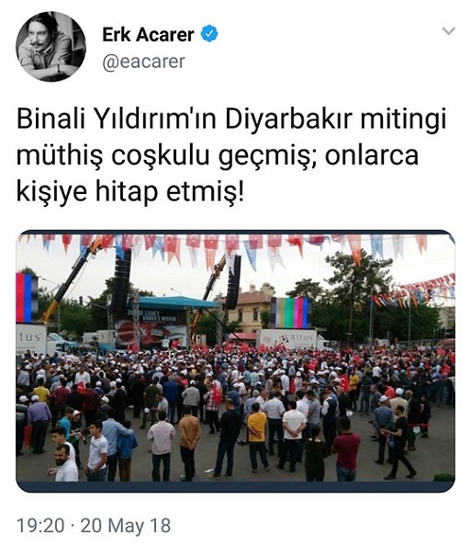Click the "20 May 18" date
This screenshot has height=545, width=471.
point(126,525)
